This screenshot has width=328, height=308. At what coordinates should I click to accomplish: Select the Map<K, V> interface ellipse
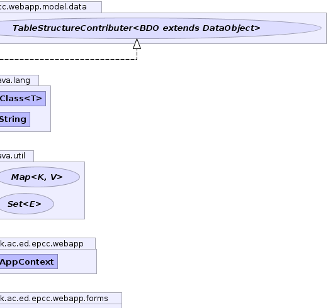[39, 177]
